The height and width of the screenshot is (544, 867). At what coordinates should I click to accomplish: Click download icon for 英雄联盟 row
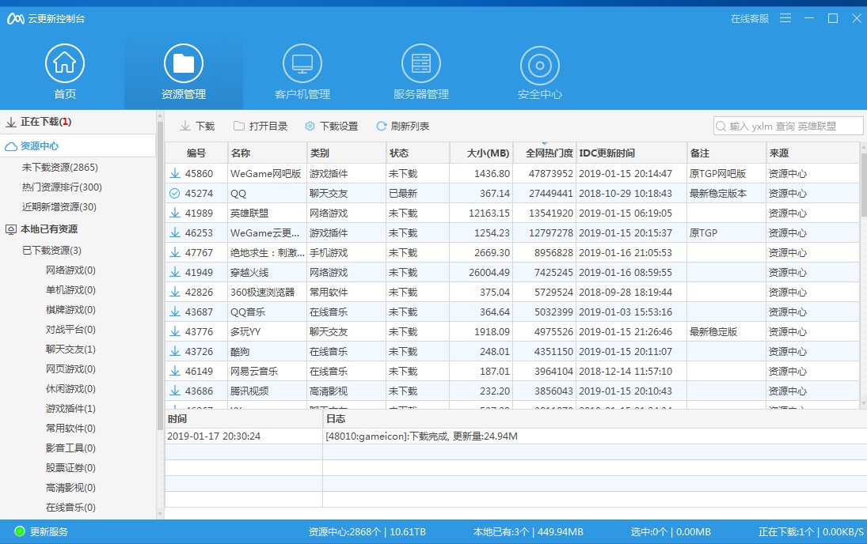coord(175,213)
